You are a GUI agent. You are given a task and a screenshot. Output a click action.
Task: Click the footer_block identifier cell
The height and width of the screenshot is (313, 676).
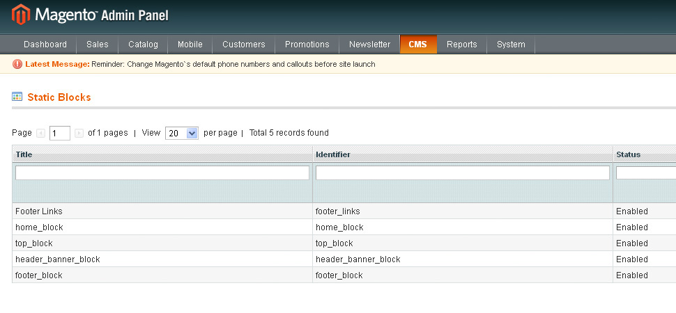tap(463, 275)
